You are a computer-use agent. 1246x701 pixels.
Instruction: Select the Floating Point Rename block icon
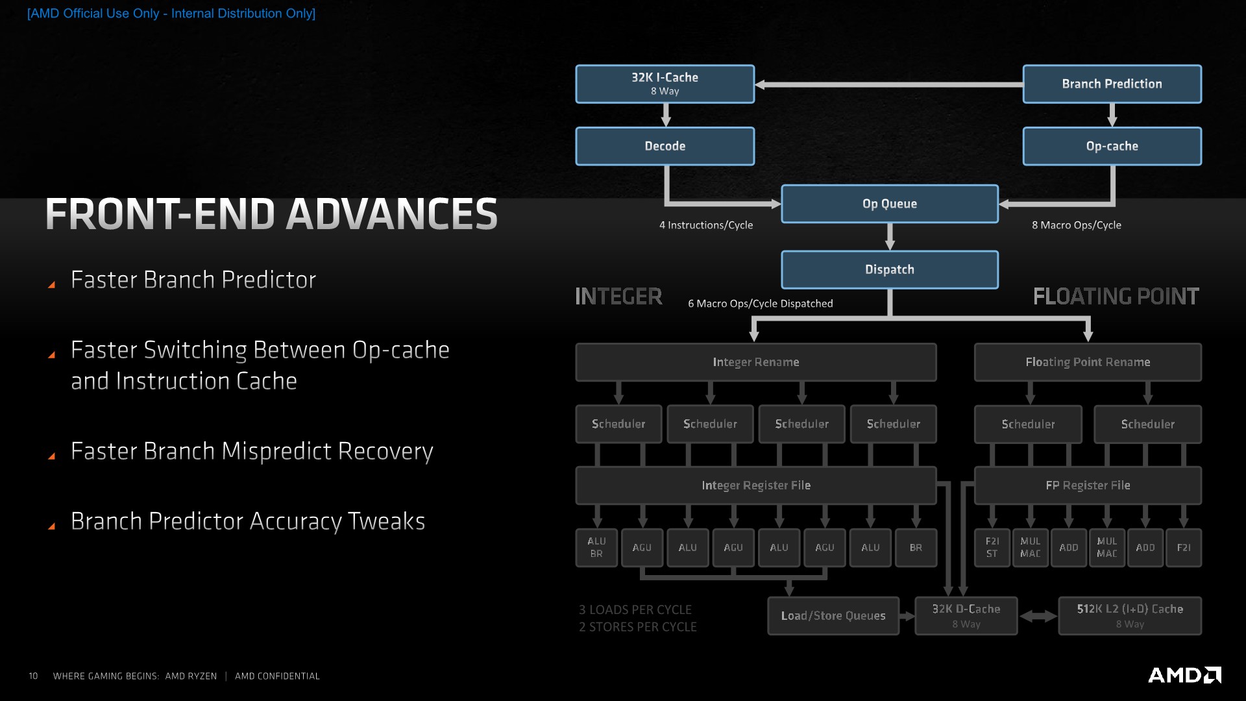tap(1087, 360)
